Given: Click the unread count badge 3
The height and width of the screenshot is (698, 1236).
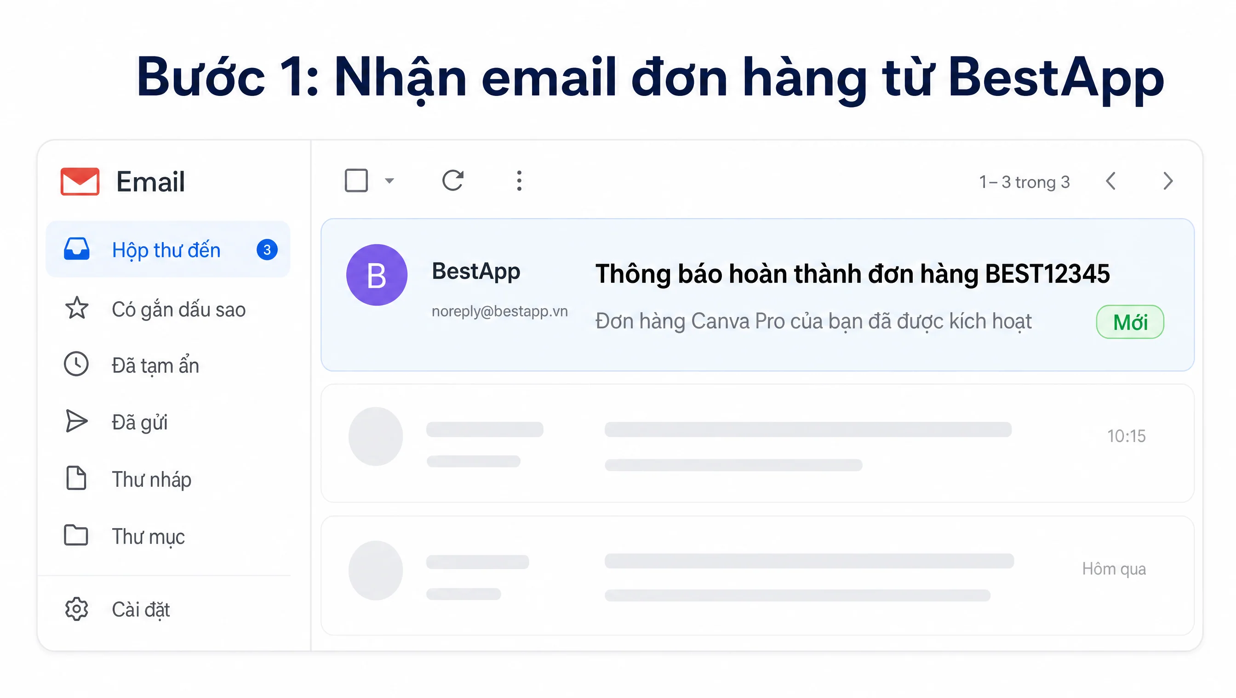Looking at the screenshot, I should point(267,249).
